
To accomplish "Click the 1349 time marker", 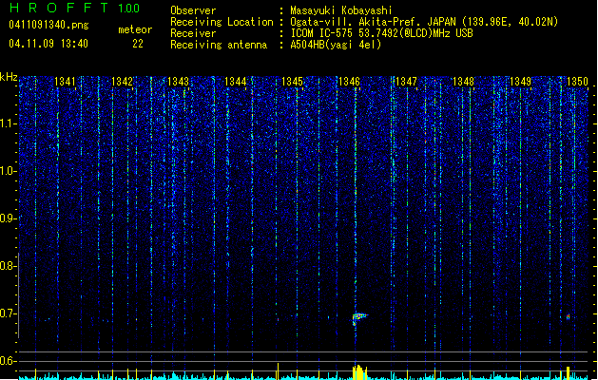I will [x=521, y=82].
